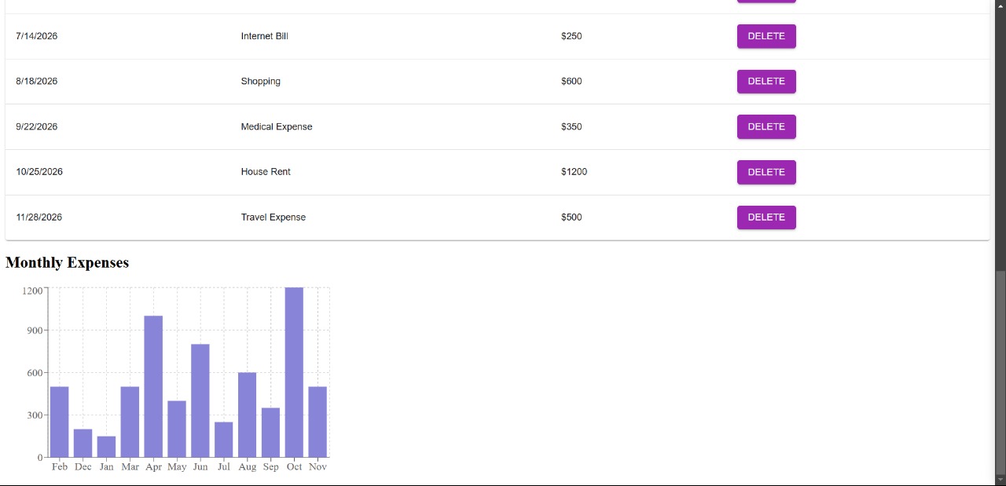Viewport: 1006px width, 486px height.
Task: Click the House Rent description cell
Action: click(266, 172)
